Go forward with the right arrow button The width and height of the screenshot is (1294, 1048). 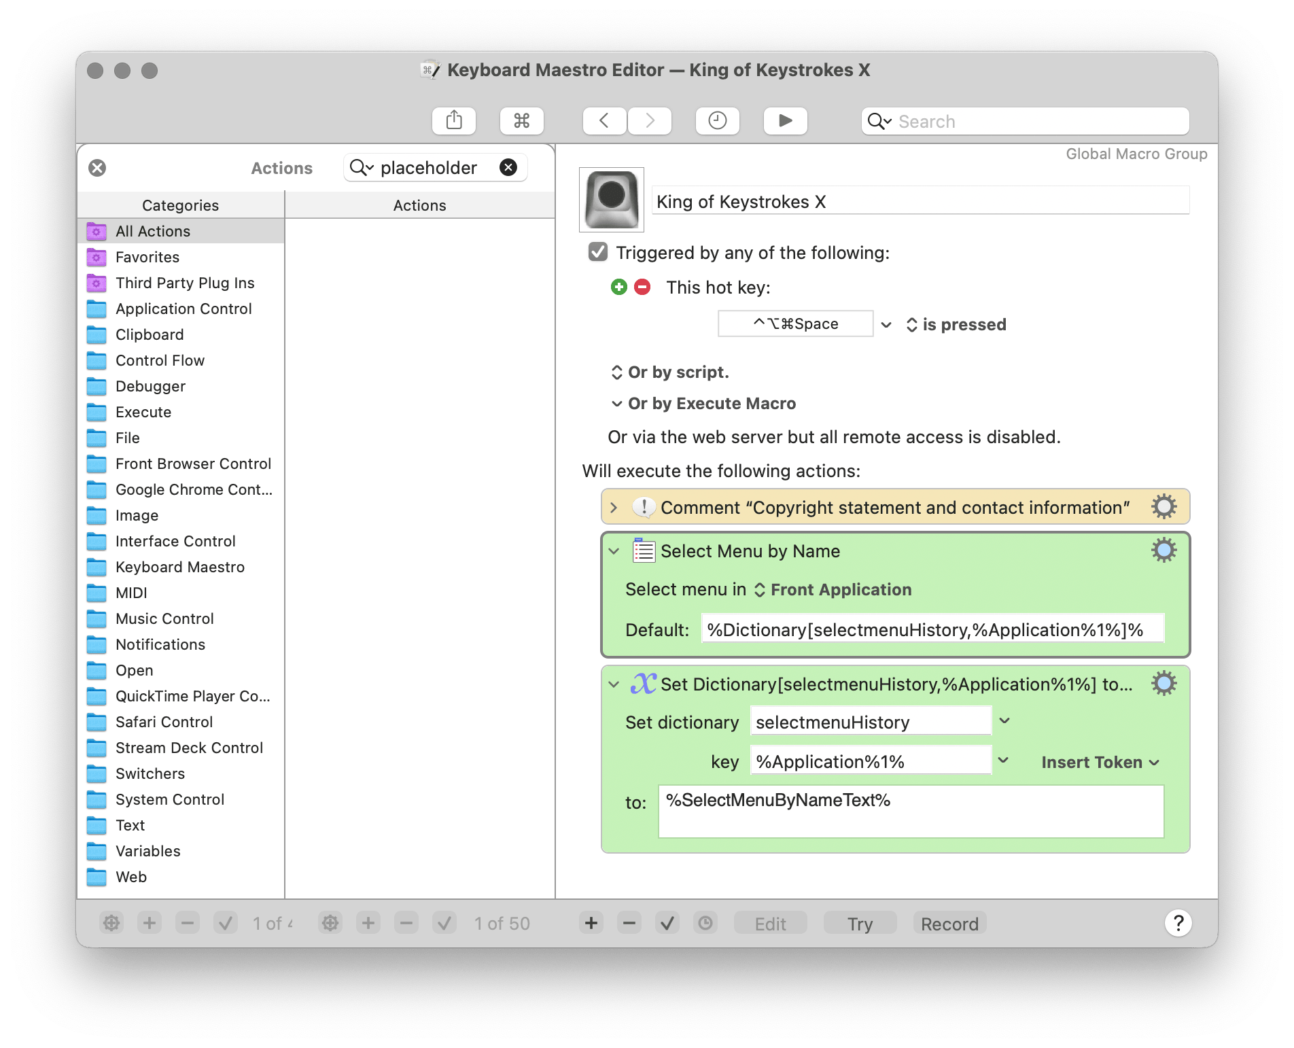(650, 121)
